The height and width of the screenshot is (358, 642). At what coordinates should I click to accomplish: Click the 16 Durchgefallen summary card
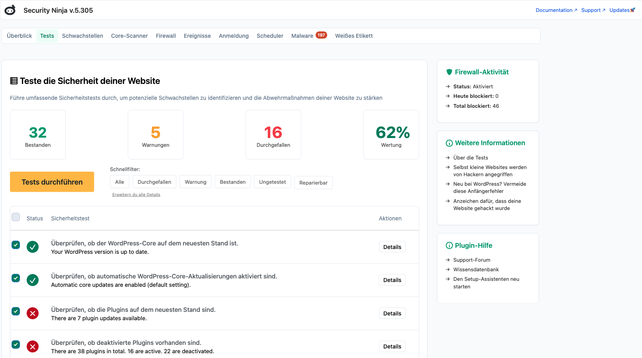click(x=273, y=135)
